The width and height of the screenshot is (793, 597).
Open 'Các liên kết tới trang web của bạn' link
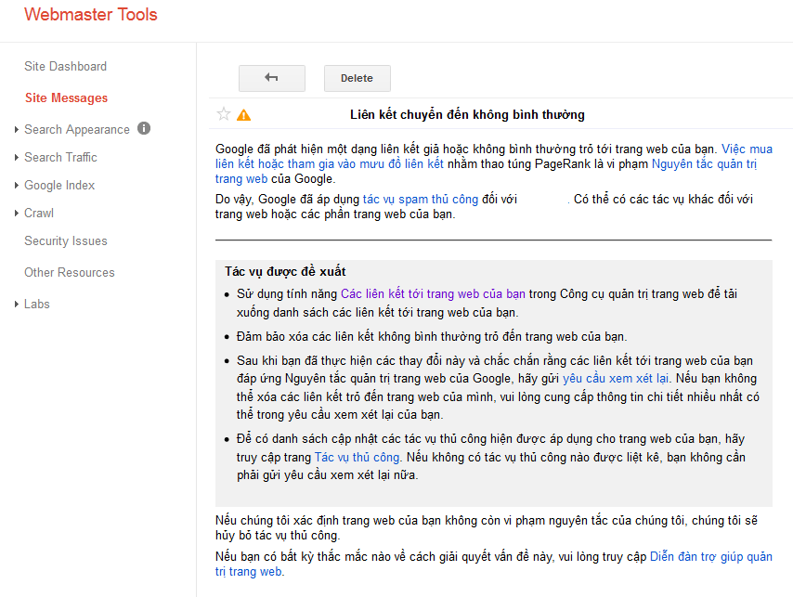(433, 293)
